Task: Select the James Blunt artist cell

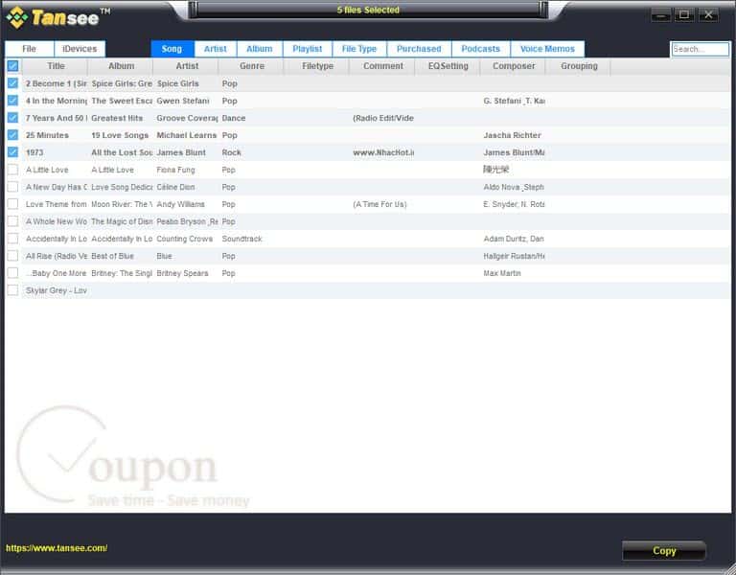Action: click(181, 152)
